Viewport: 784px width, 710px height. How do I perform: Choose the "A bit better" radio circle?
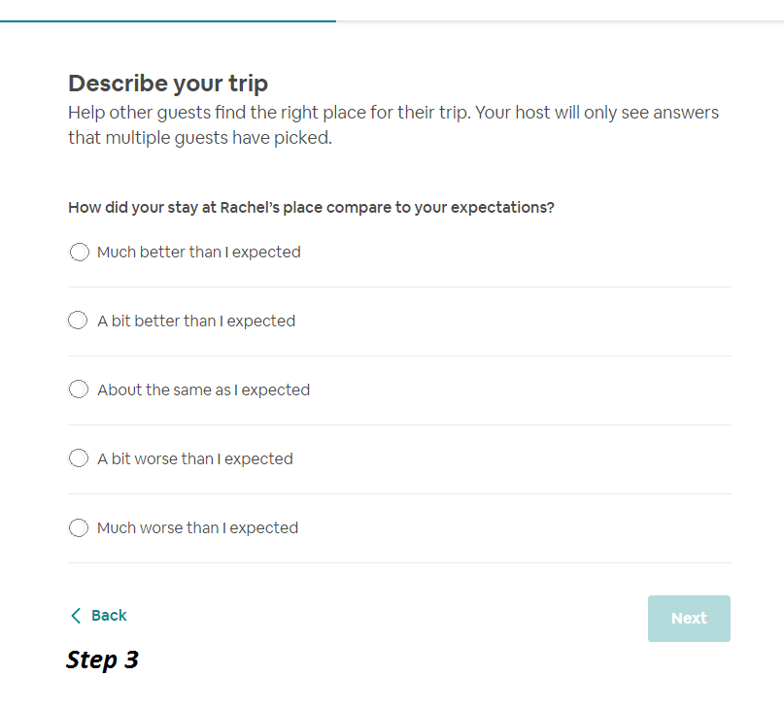(x=79, y=321)
